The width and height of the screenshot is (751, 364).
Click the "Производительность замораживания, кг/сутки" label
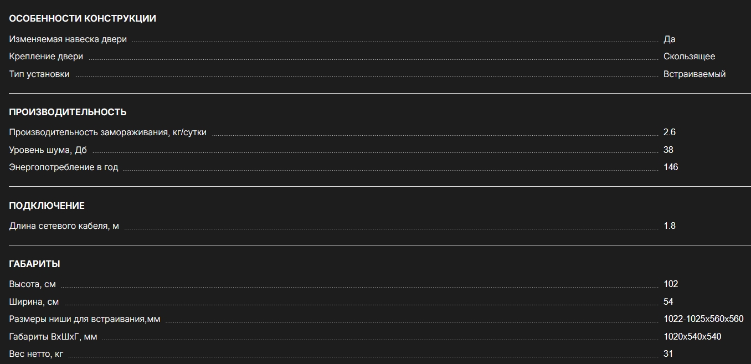coord(107,132)
